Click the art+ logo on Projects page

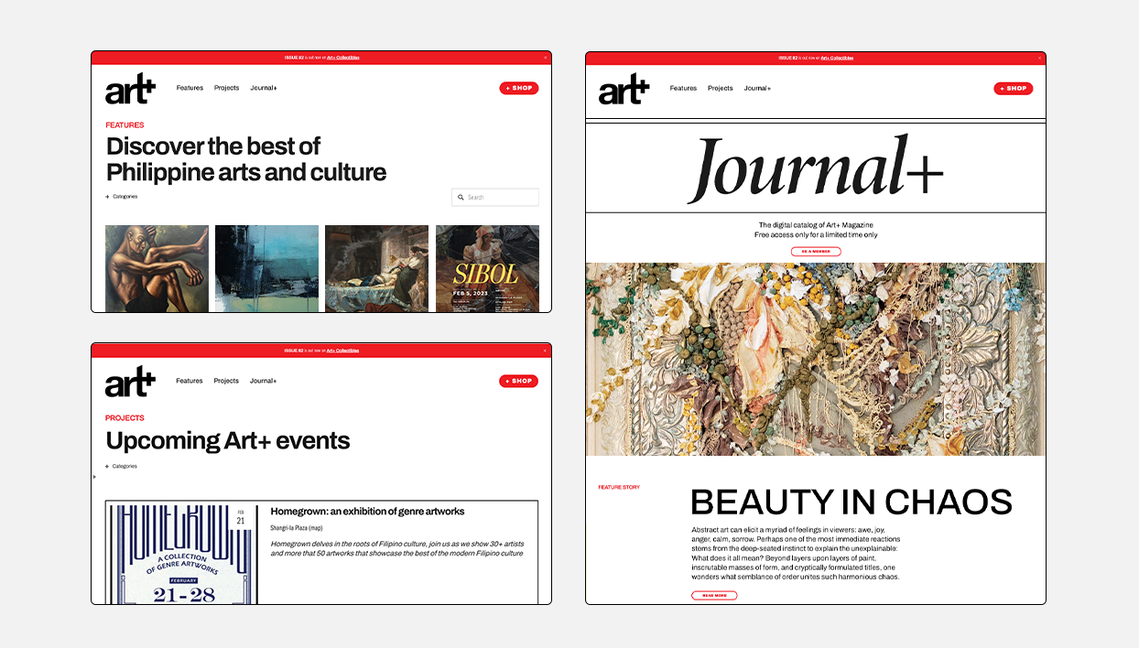(x=130, y=382)
